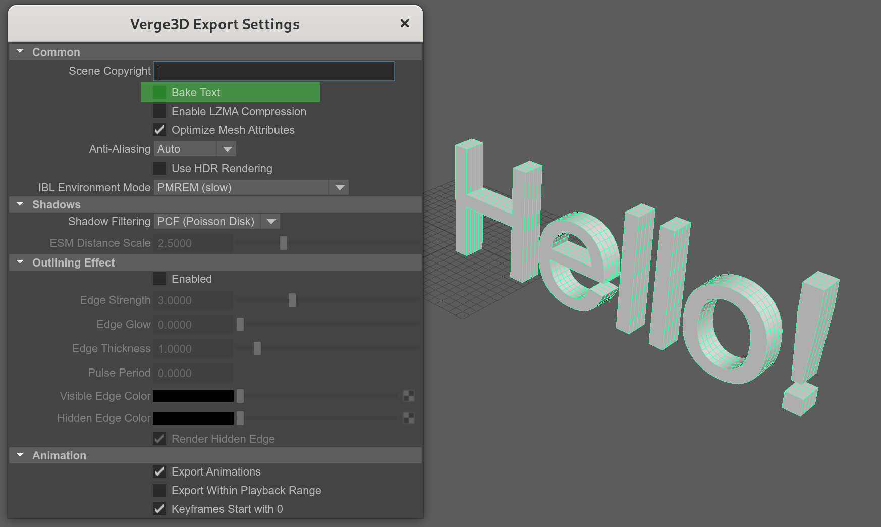Open the Anti-Aliasing dropdown
The height and width of the screenshot is (527, 881).
(x=195, y=149)
